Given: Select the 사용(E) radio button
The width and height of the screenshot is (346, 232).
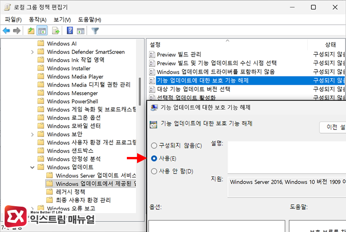Looking at the screenshot, I should [x=154, y=158].
